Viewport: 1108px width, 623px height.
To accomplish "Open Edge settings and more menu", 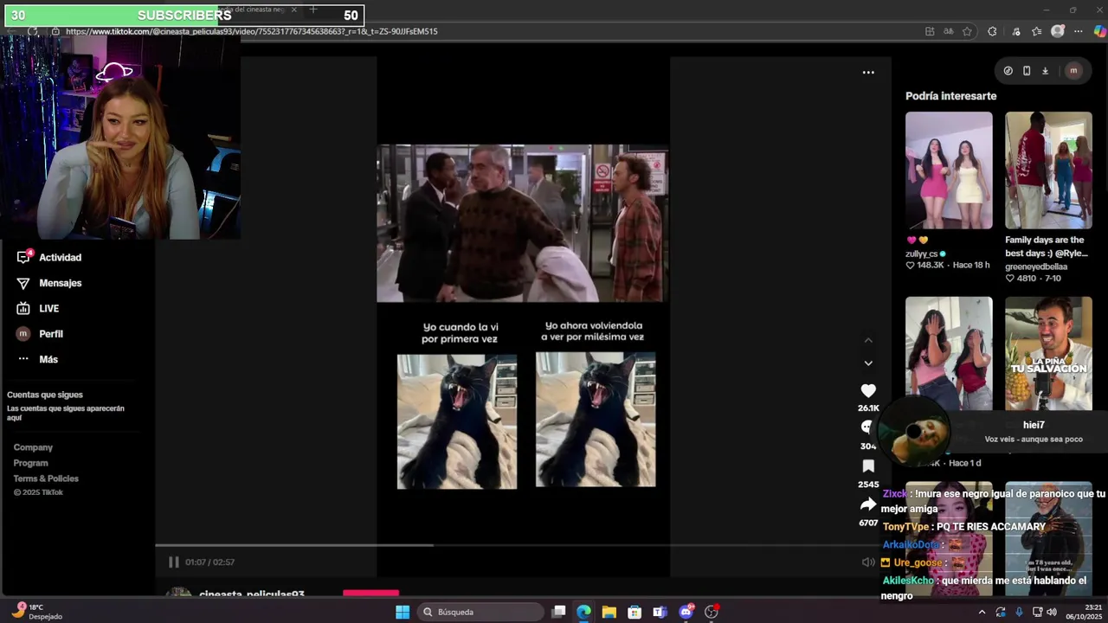I will [1078, 31].
